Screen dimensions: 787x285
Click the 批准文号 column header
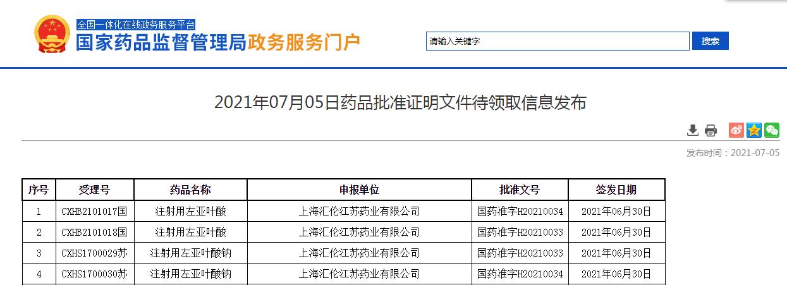pyautogui.click(x=520, y=190)
